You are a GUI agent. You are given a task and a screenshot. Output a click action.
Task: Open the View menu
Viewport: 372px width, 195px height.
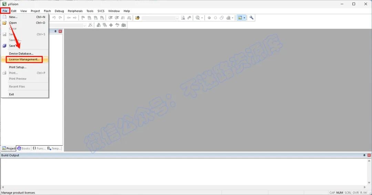click(23, 11)
